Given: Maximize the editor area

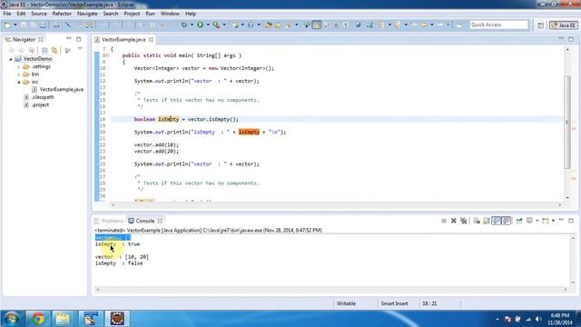Looking at the screenshot, I should (x=571, y=39).
